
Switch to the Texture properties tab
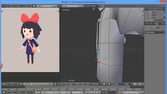click(x=164, y=23)
